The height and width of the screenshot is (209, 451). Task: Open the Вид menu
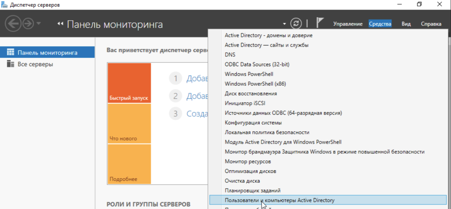(406, 24)
